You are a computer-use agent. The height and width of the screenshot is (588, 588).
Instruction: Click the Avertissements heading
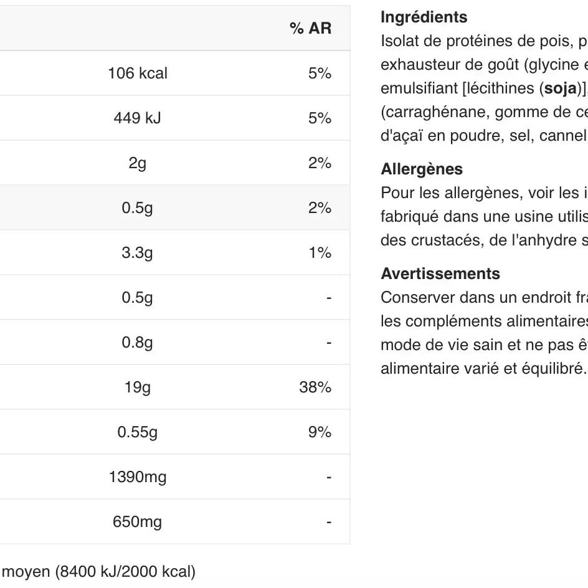tap(440, 274)
